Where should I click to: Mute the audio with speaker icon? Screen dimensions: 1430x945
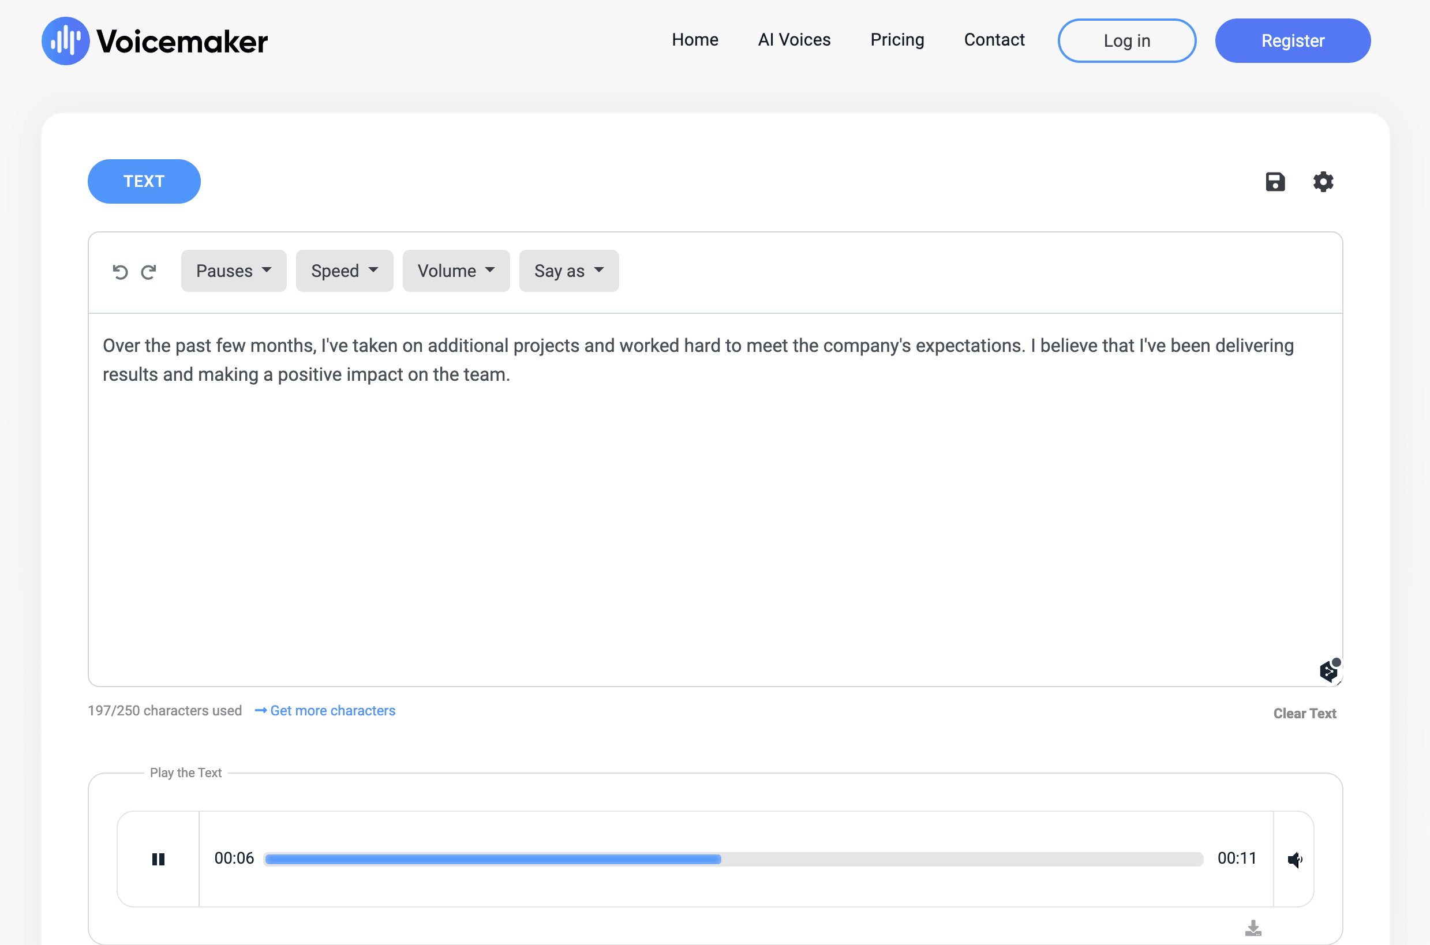pyautogui.click(x=1294, y=859)
